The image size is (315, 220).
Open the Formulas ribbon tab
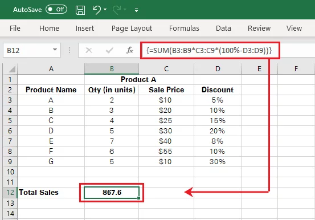tap(184, 28)
